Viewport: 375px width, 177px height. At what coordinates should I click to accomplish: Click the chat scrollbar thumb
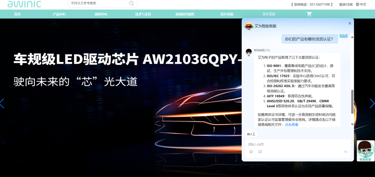[352, 102]
